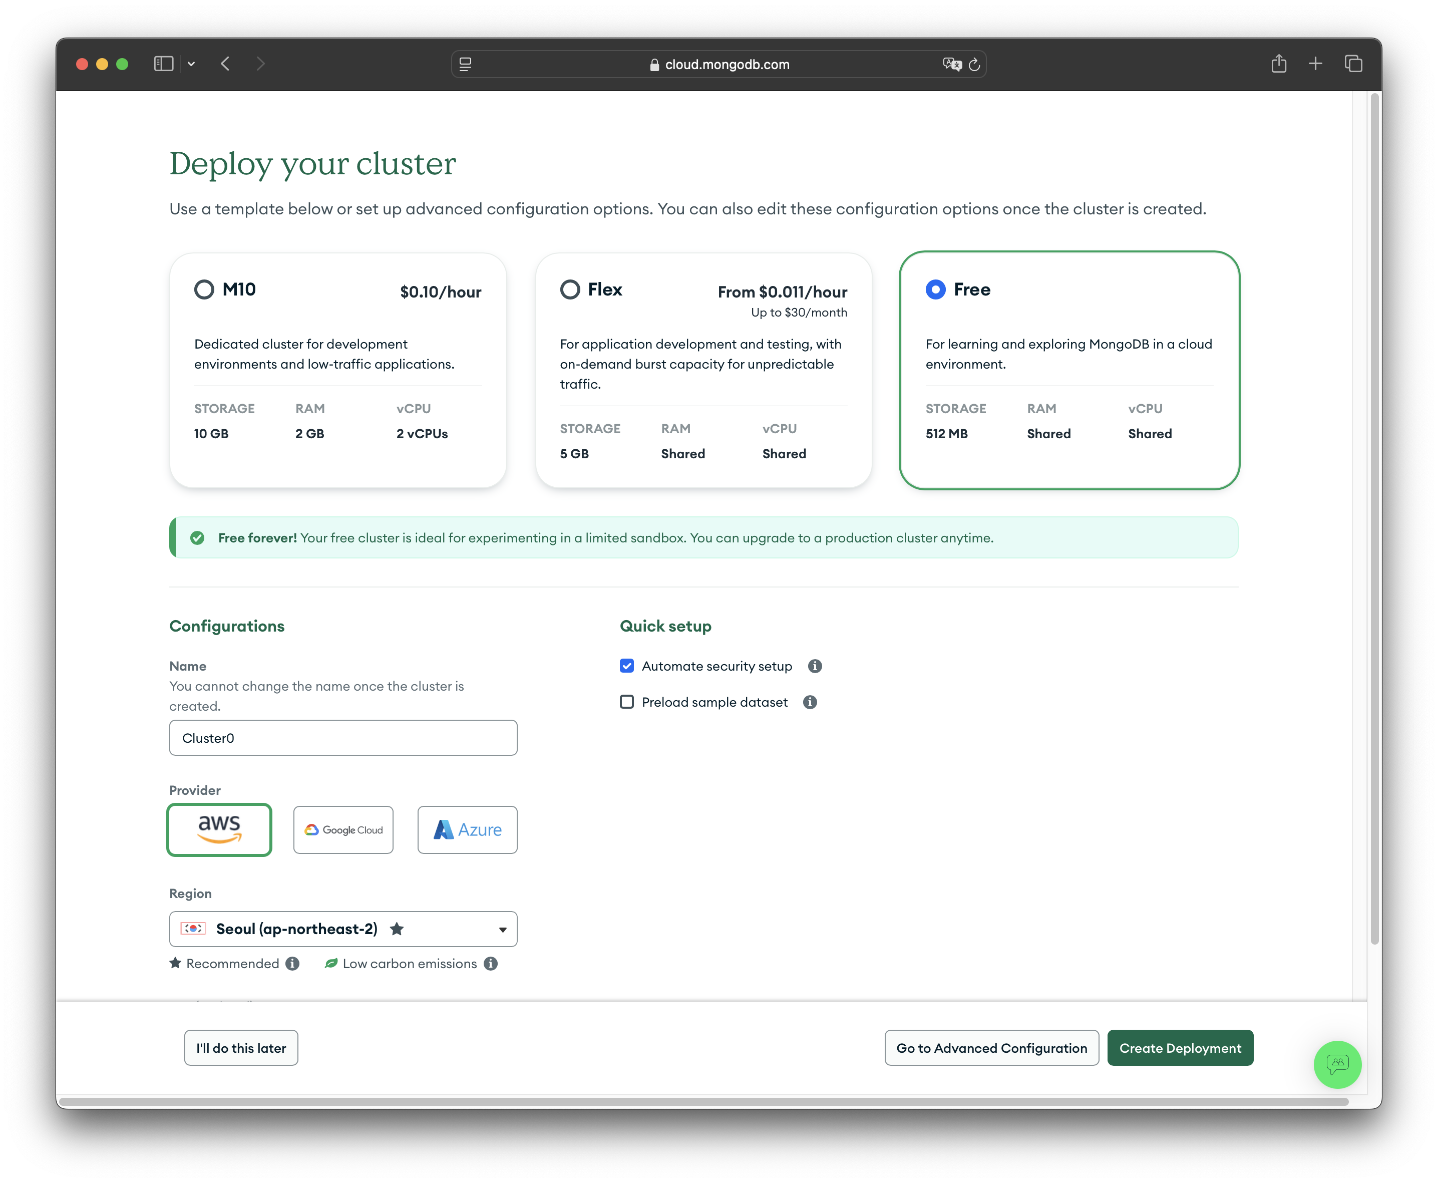
Task: Choose Google Cloud as provider
Action: click(x=342, y=829)
